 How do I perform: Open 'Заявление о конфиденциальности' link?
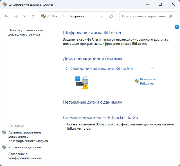(x=25, y=156)
